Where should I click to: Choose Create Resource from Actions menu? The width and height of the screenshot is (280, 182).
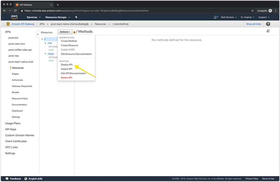[69, 45]
